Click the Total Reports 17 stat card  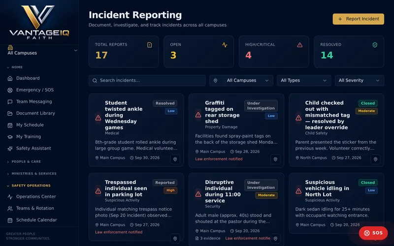[x=124, y=52]
